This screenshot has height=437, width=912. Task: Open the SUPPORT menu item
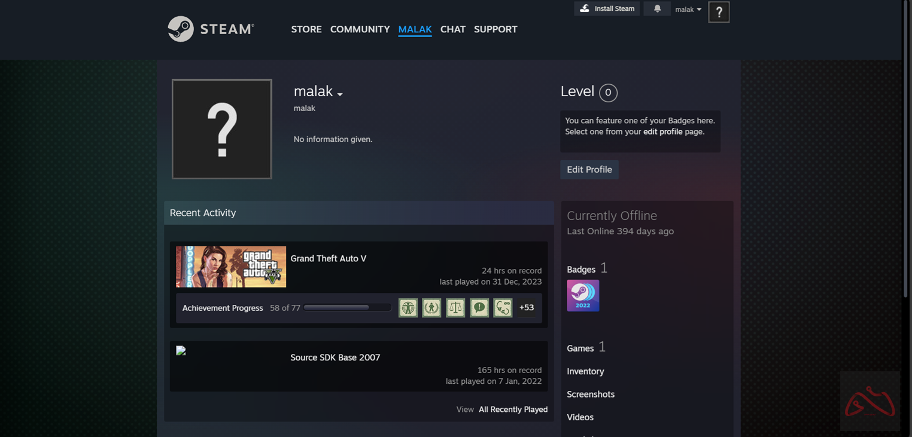click(x=495, y=29)
